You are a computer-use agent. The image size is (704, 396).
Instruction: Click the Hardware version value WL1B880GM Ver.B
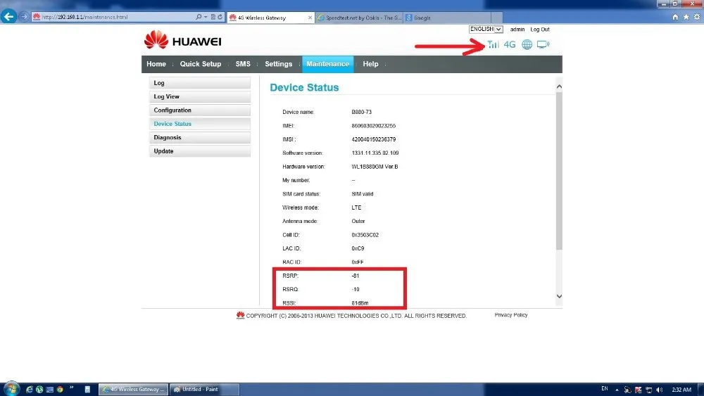click(375, 167)
